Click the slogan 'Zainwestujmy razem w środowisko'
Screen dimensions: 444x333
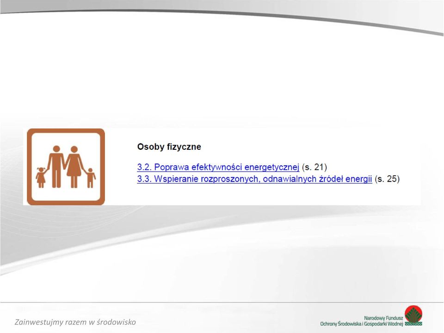75,322
